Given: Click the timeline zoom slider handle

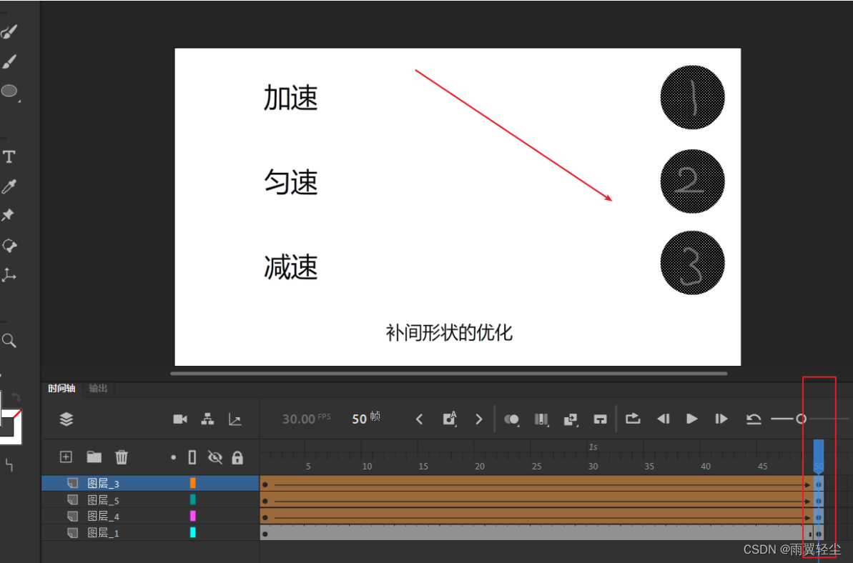Looking at the screenshot, I should 801,419.
